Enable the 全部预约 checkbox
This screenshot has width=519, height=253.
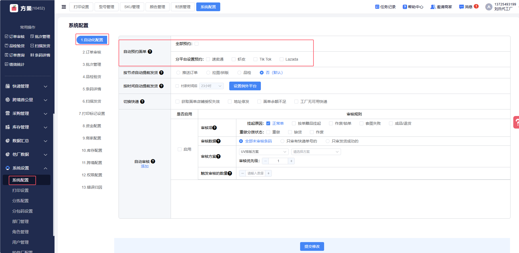(x=197, y=44)
